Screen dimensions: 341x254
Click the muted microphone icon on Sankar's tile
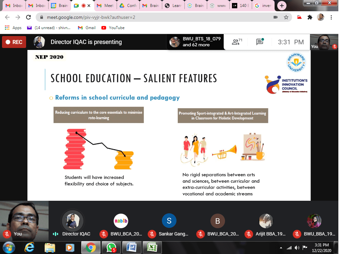152,234
